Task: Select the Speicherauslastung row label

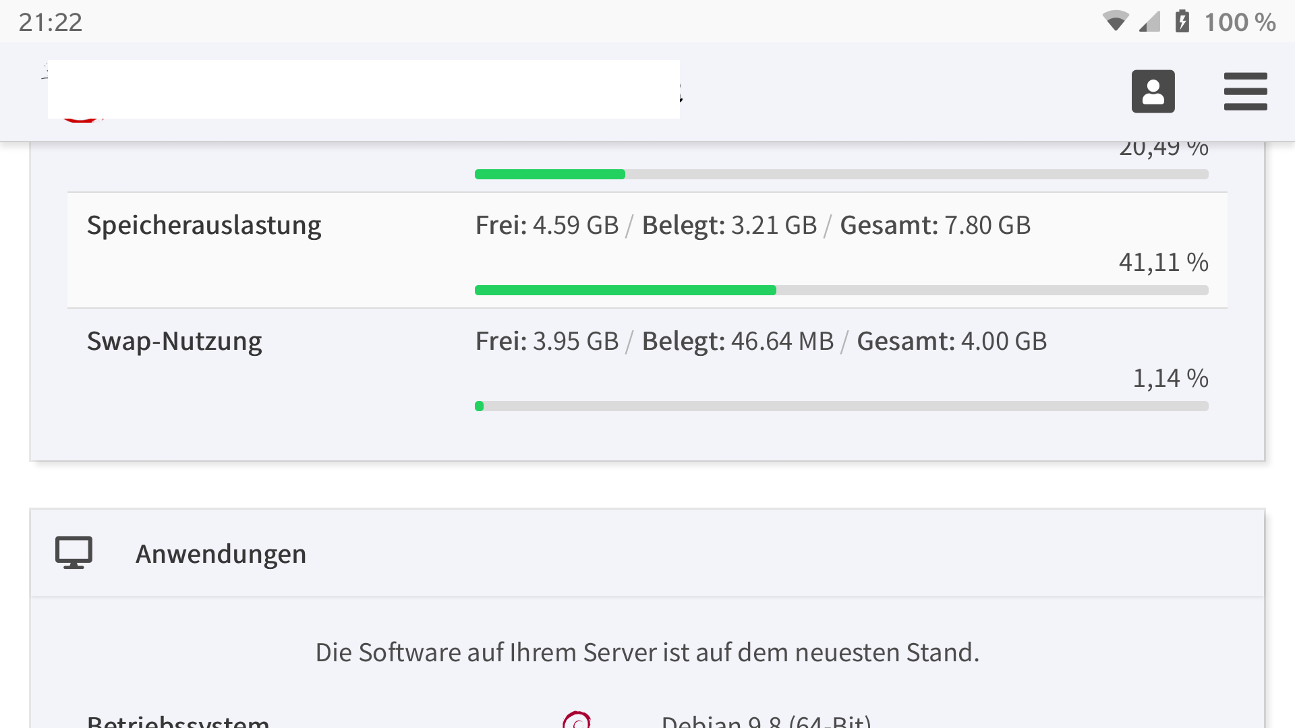Action: pyautogui.click(x=204, y=225)
